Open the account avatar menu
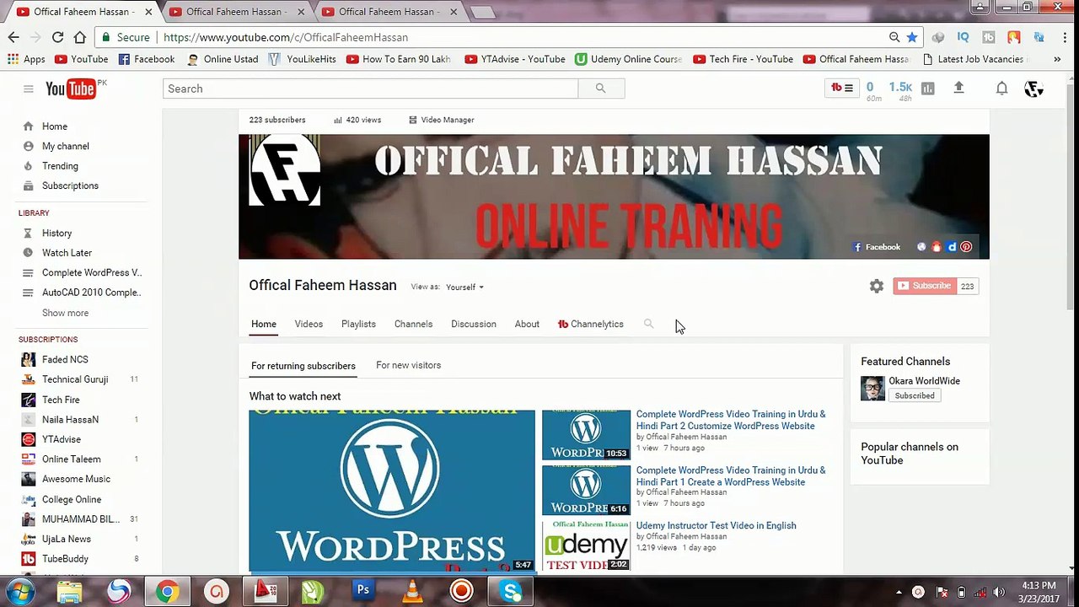Viewport: 1079px width, 607px height. (1033, 89)
